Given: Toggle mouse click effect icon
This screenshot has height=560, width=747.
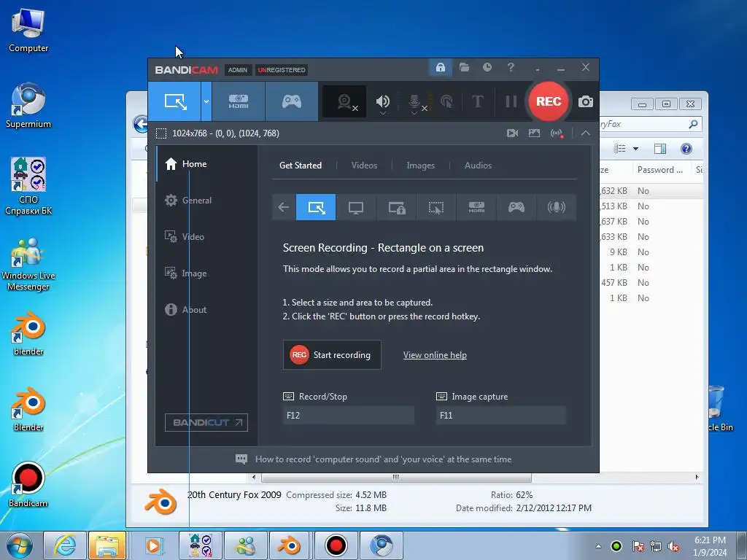Looking at the screenshot, I should tap(446, 101).
